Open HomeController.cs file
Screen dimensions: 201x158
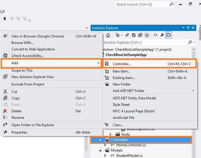click(x=130, y=145)
